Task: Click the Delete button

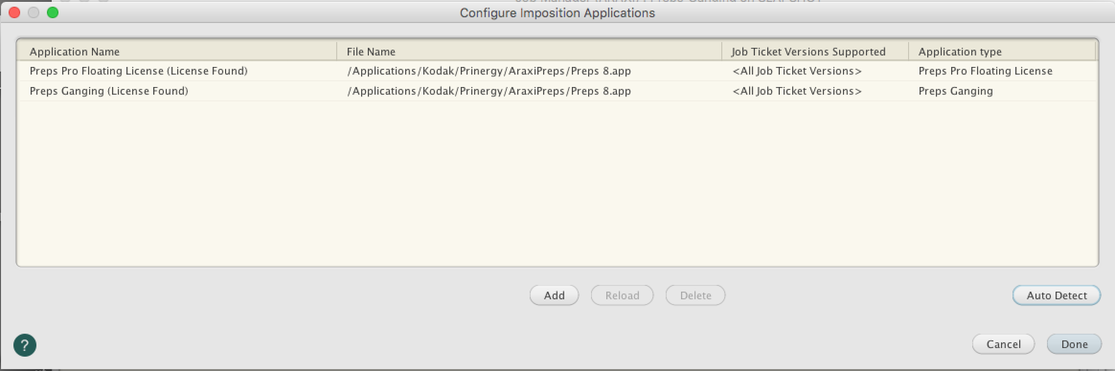Action: click(x=695, y=295)
